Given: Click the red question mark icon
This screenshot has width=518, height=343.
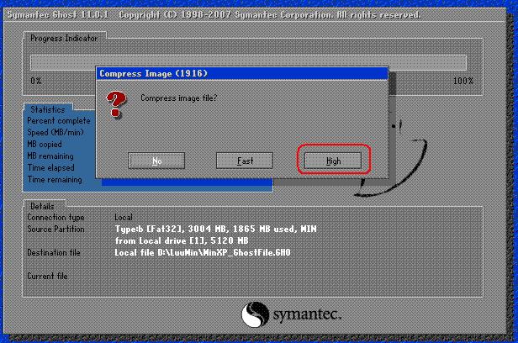Looking at the screenshot, I should [x=116, y=104].
